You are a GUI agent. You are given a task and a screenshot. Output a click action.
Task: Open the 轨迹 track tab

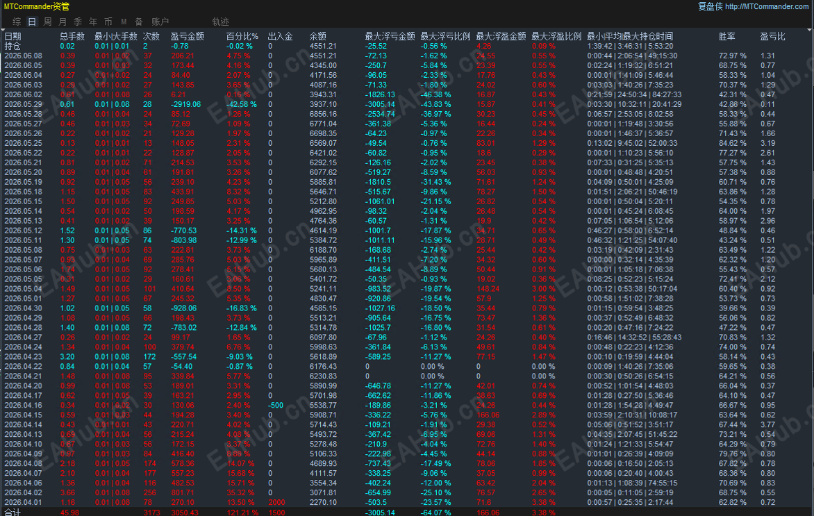[x=220, y=22]
